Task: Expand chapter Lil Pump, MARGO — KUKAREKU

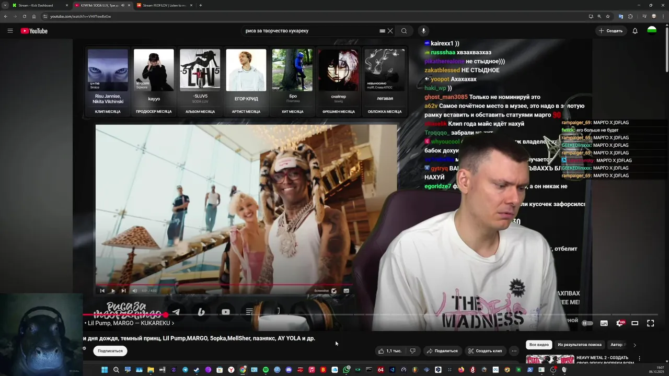Action: pos(129,323)
